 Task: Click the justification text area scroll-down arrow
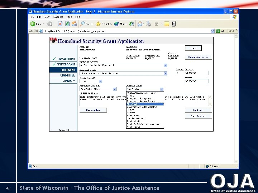(210, 104)
